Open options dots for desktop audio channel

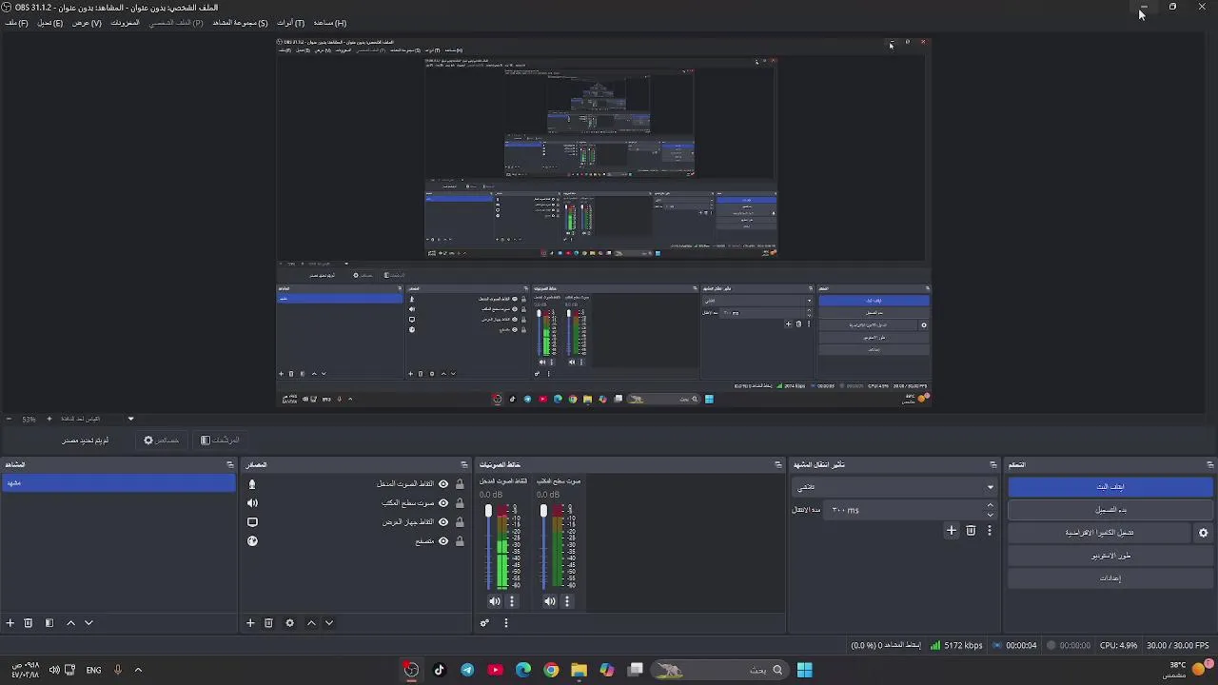click(567, 601)
